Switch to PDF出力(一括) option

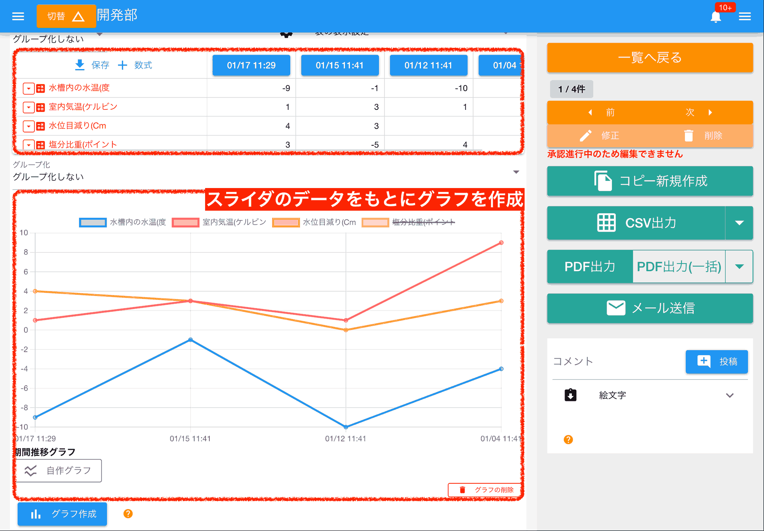[679, 267]
